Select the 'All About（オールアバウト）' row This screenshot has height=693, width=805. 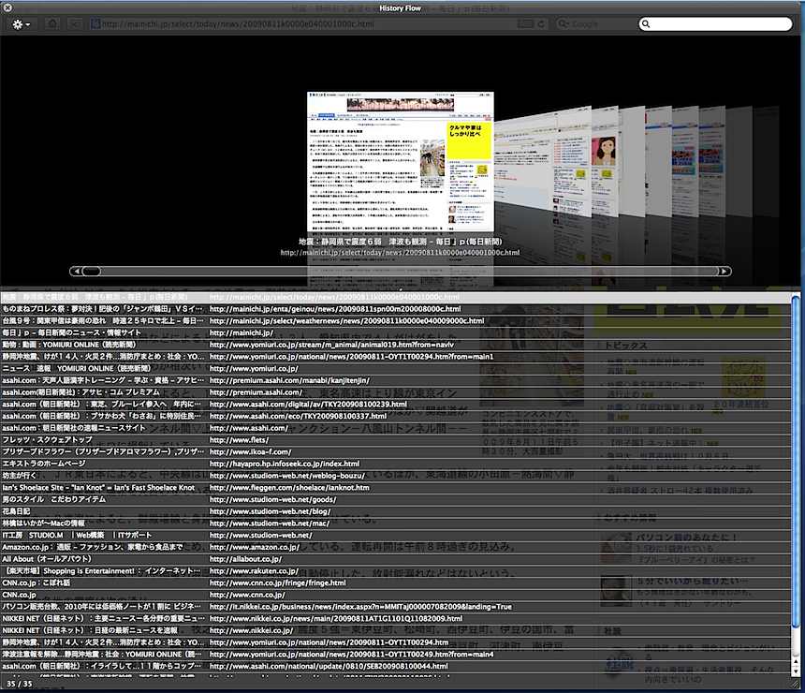[395, 559]
